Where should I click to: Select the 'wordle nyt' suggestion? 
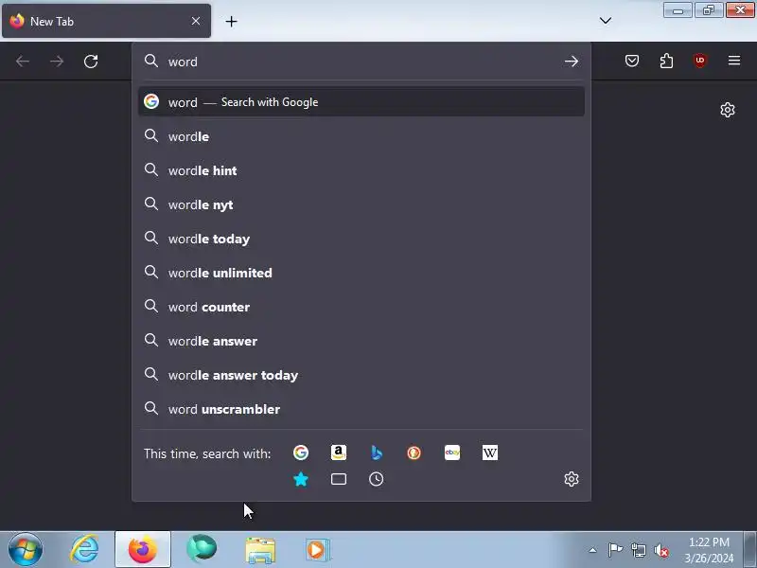point(361,204)
